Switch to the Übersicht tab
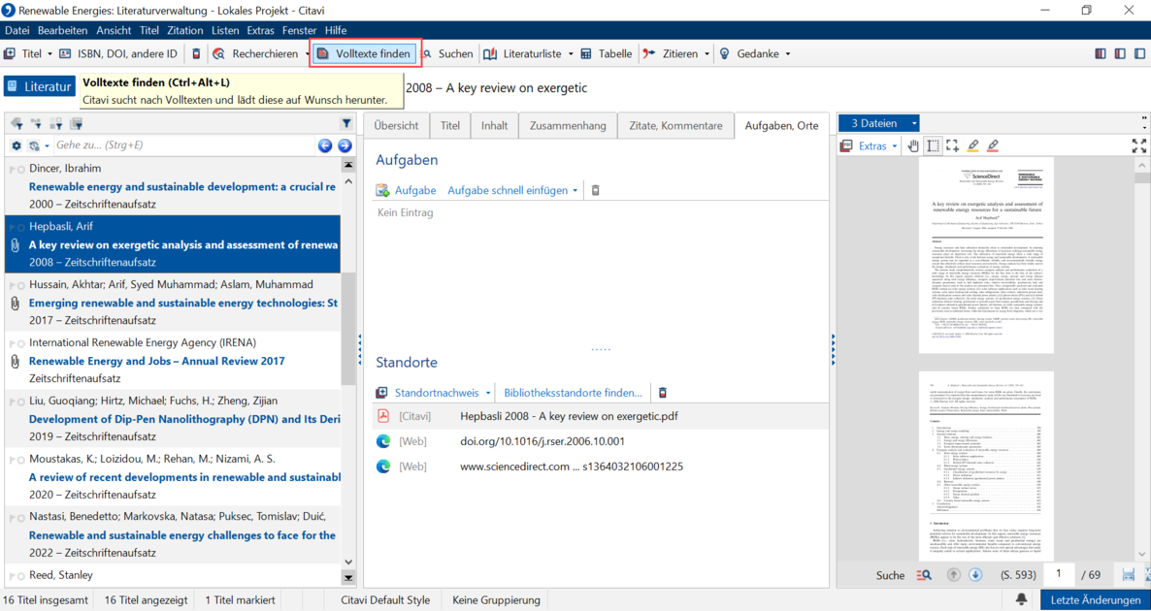The image size is (1151, 611). [396, 125]
